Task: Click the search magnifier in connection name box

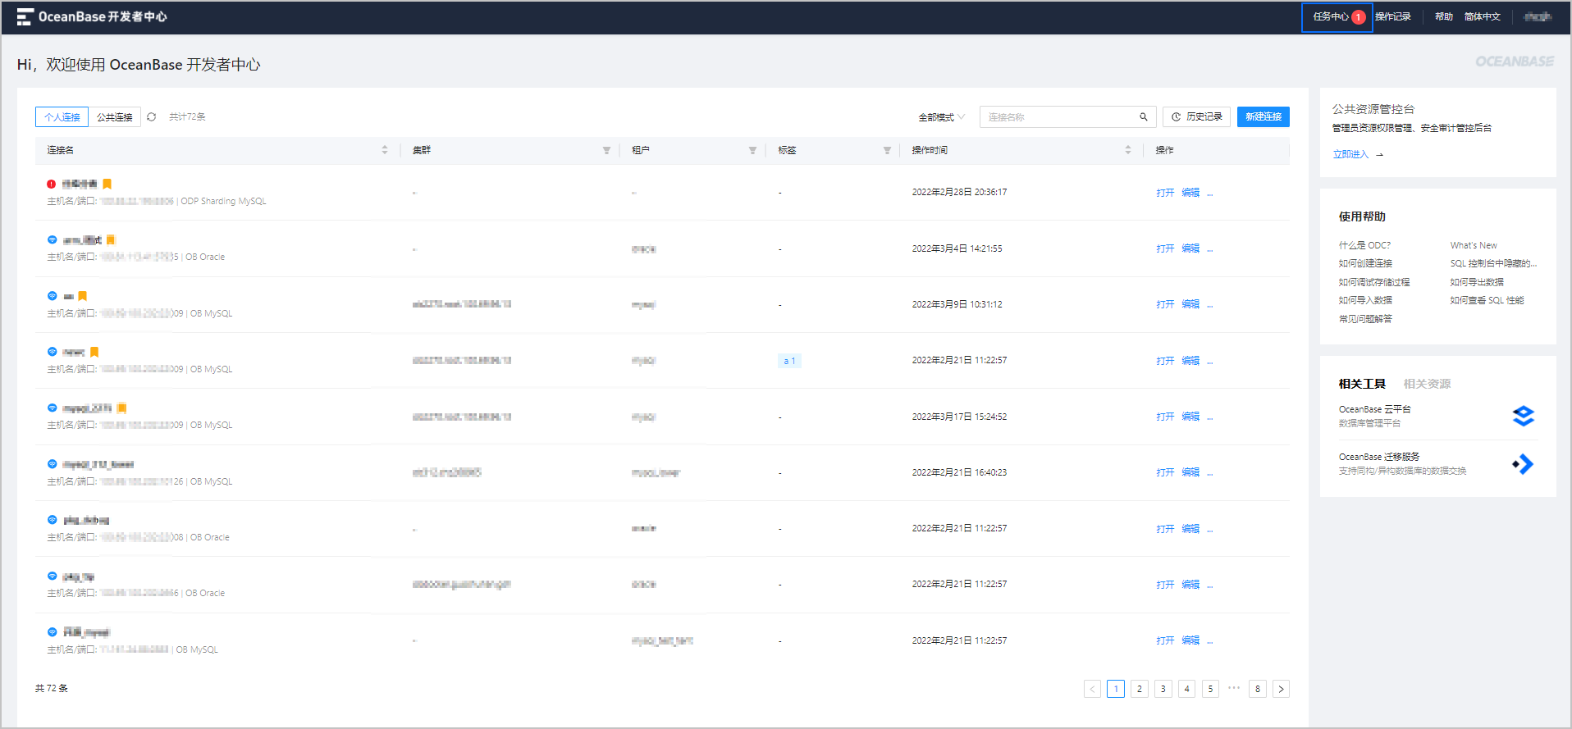Action: pyautogui.click(x=1144, y=117)
